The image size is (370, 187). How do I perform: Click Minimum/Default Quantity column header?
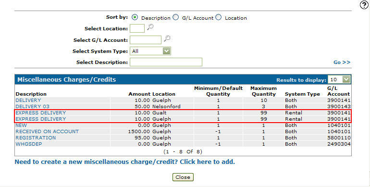click(218, 91)
